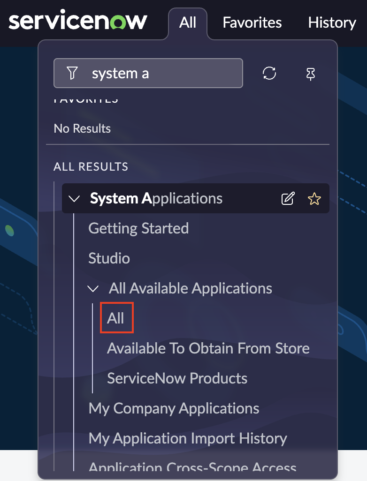Pin the All menu panel

click(310, 74)
